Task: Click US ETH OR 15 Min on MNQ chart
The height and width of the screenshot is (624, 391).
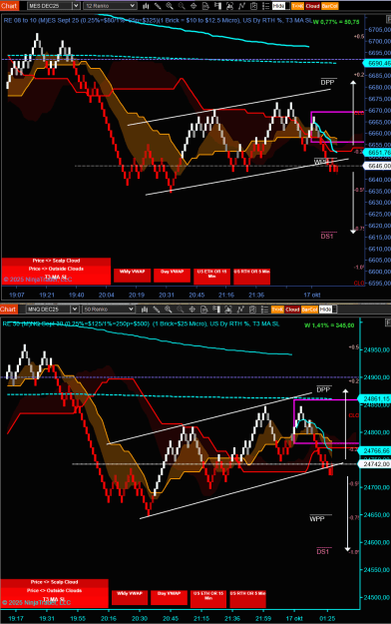Action: point(208,598)
